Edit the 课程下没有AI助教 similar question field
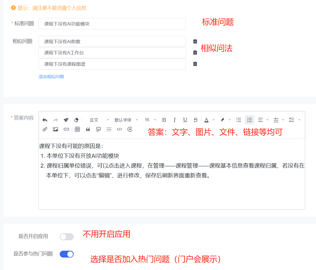This screenshot has height=270, width=316. point(112,41)
